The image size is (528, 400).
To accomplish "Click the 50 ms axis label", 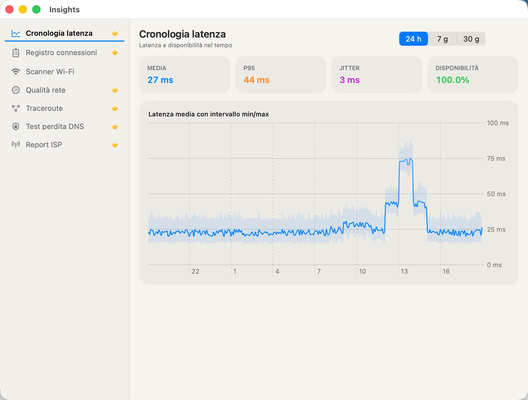I will pos(496,194).
